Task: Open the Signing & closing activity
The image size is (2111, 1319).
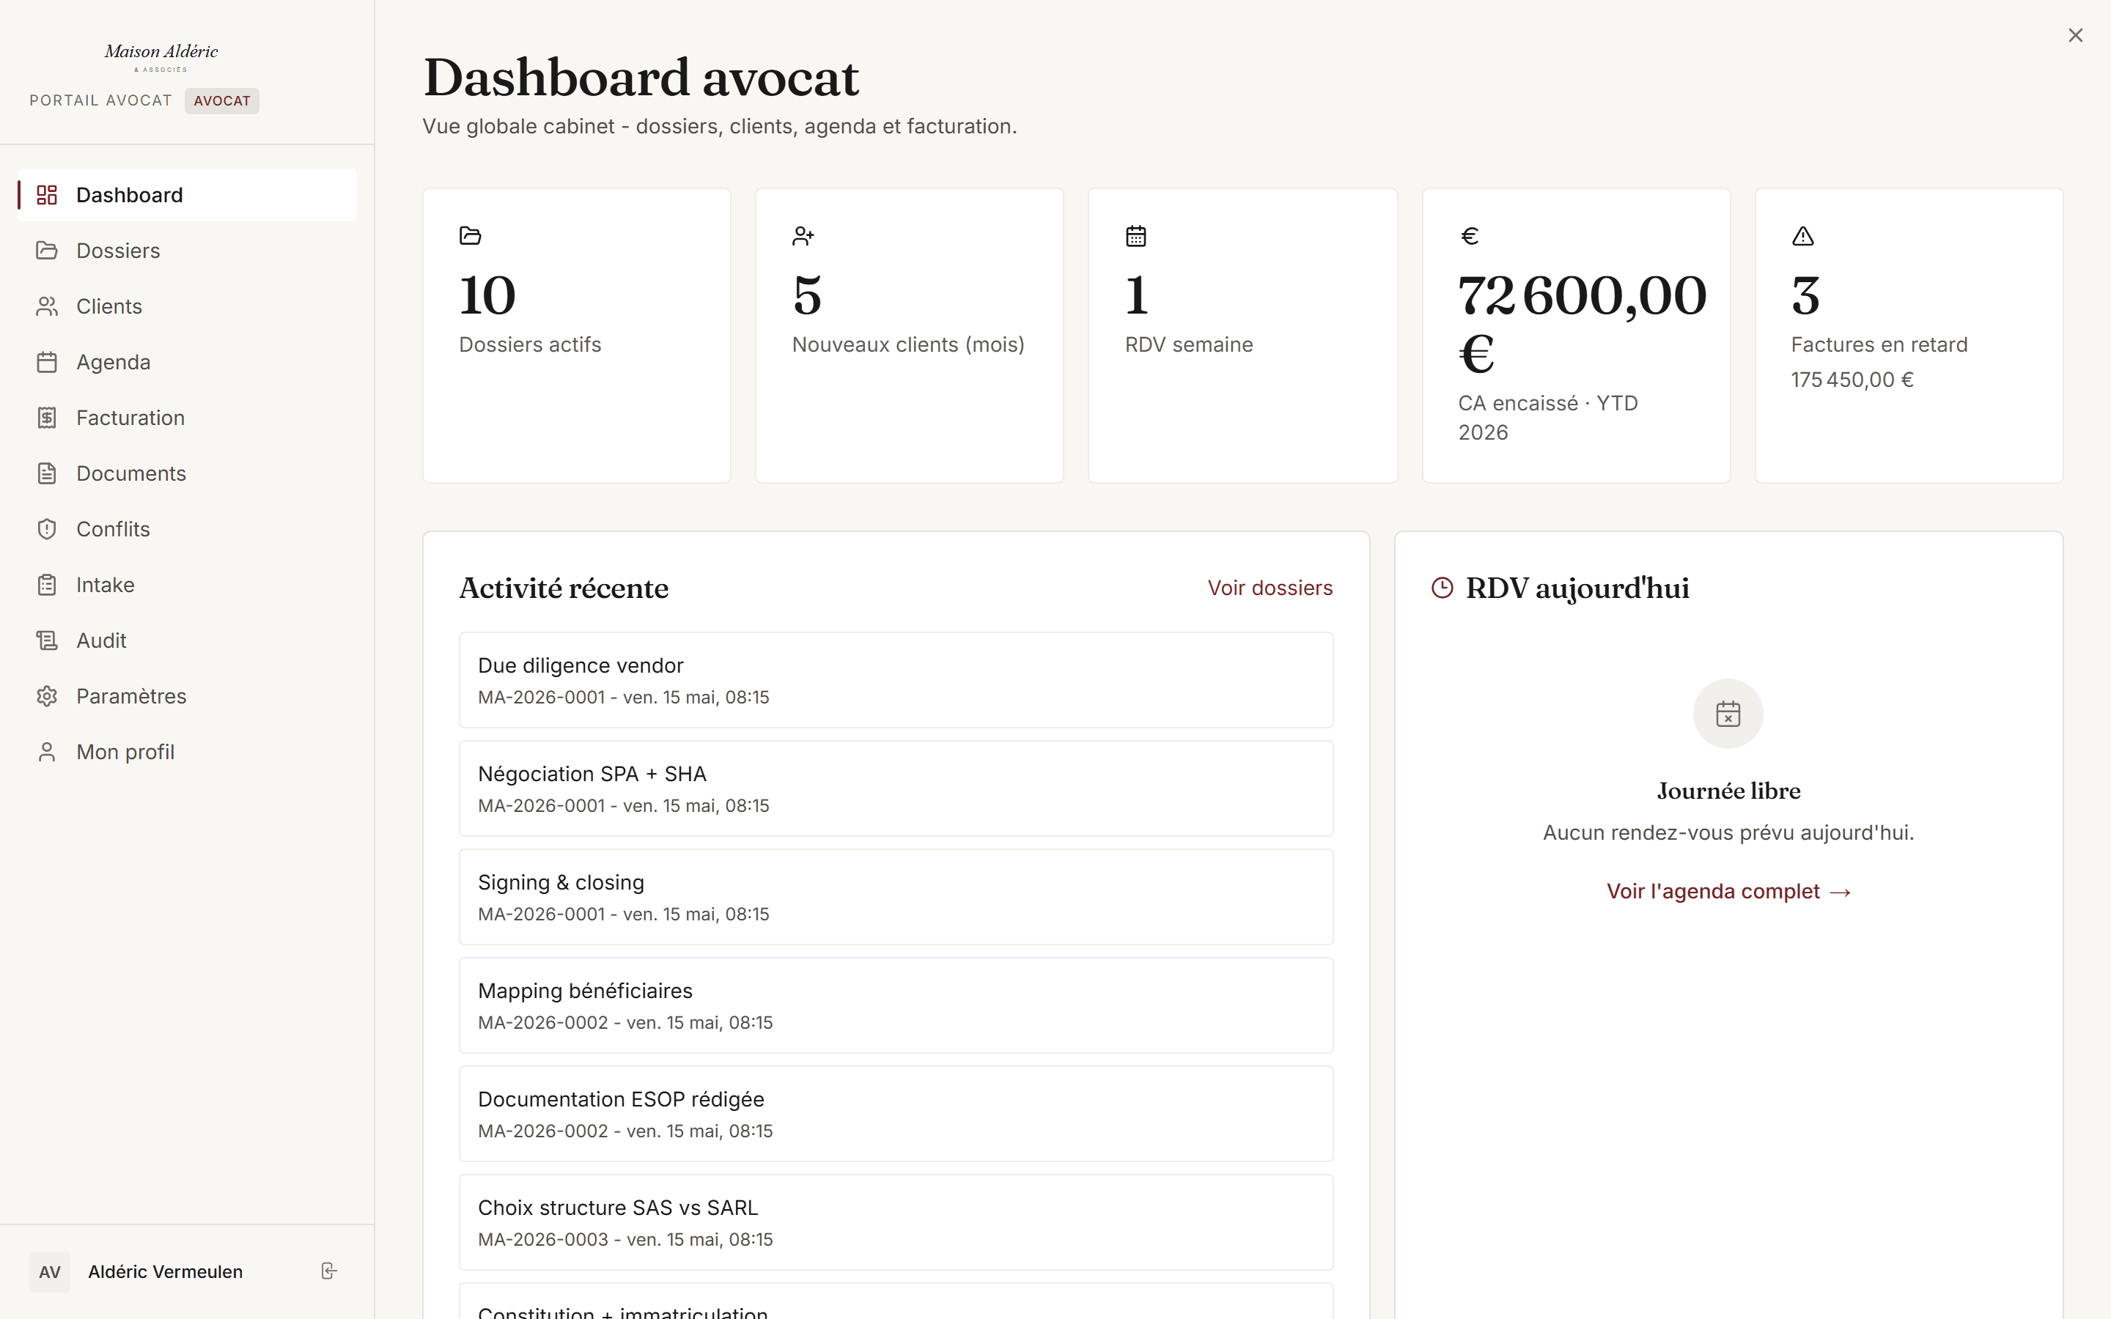Action: 896,897
